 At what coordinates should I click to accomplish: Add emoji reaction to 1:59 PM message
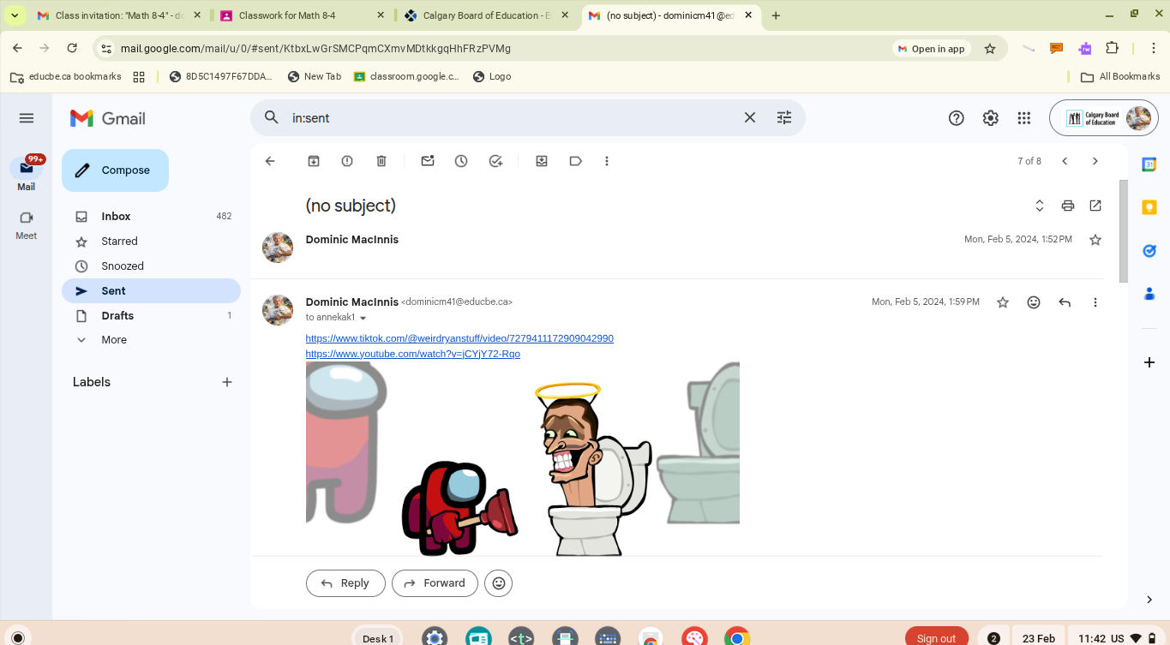click(1034, 302)
